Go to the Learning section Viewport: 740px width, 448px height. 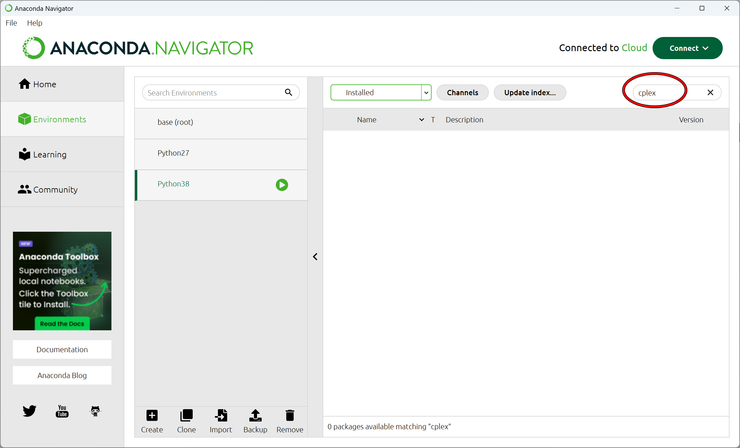pos(62,154)
